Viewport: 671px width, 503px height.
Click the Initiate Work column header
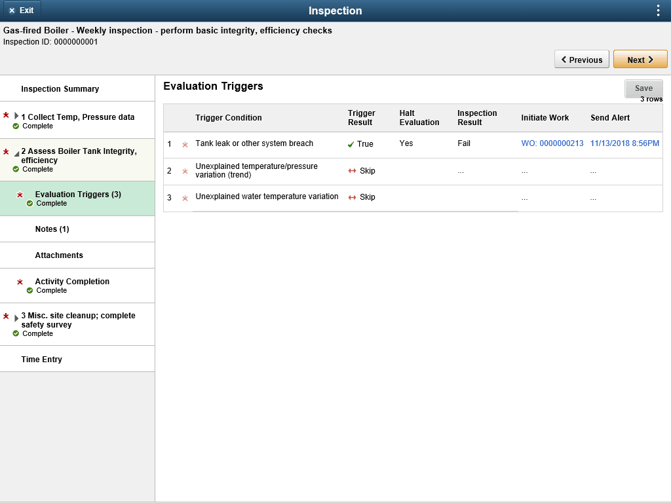coord(545,118)
